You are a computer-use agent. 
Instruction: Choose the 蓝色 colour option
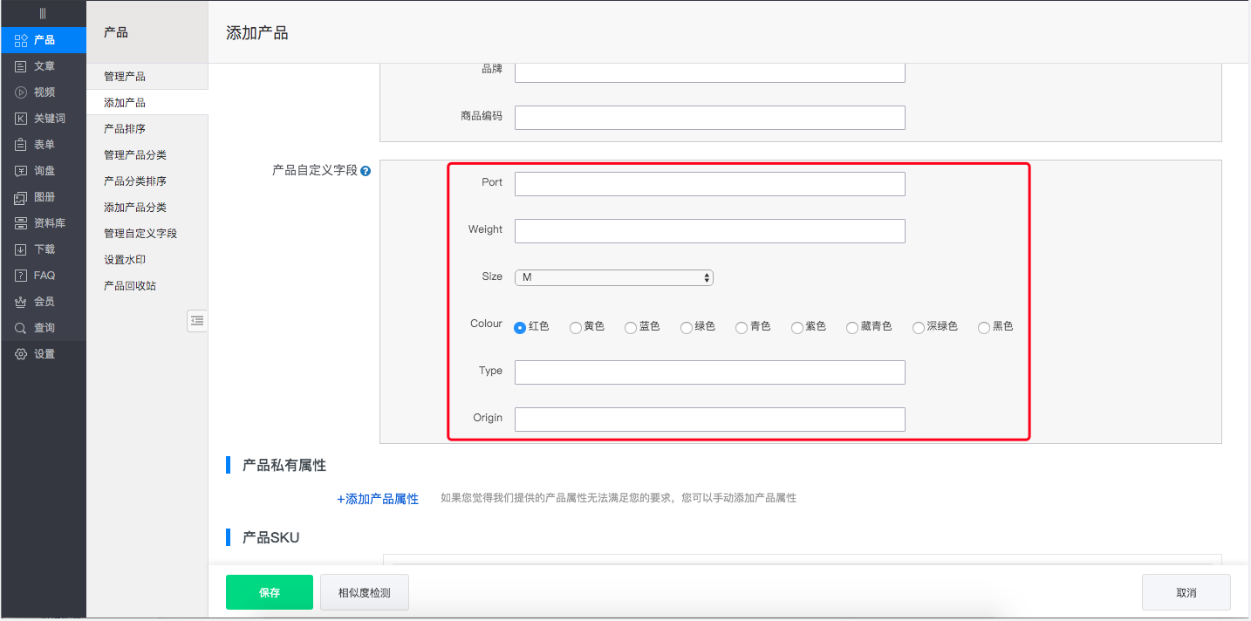click(631, 328)
